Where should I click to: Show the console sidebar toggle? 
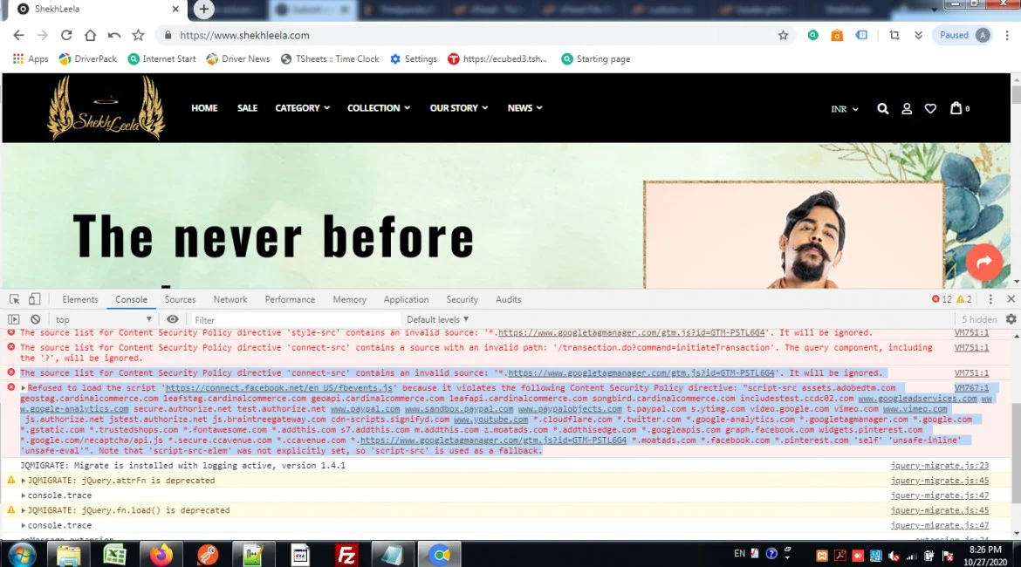click(x=14, y=319)
